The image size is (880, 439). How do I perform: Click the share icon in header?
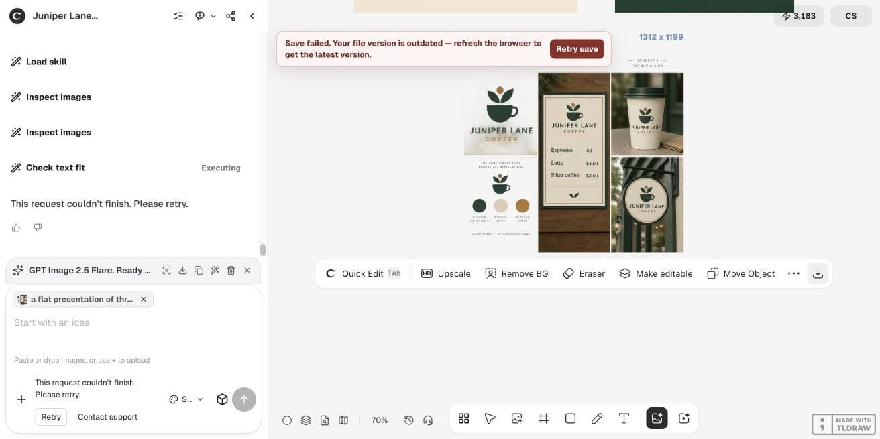pos(231,16)
